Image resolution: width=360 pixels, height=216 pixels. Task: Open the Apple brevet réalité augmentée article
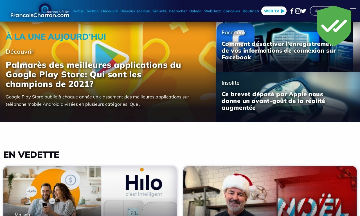(273, 101)
